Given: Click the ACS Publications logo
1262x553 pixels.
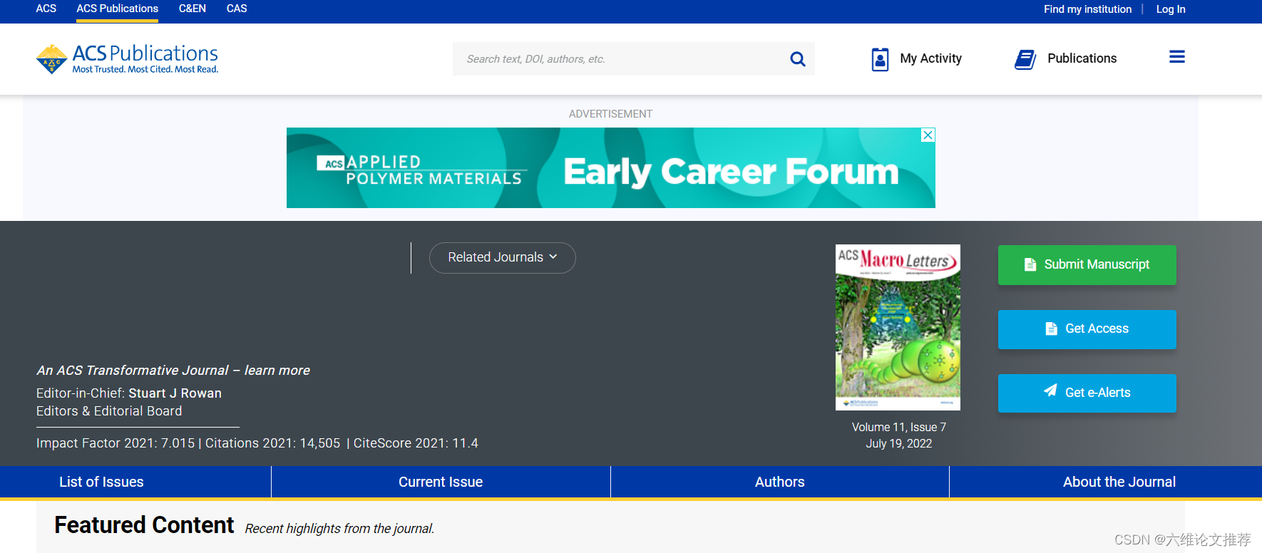Looking at the screenshot, I should (x=127, y=59).
